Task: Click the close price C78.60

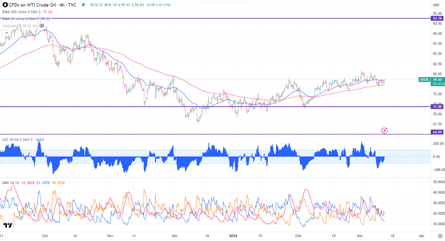Action: point(137,5)
